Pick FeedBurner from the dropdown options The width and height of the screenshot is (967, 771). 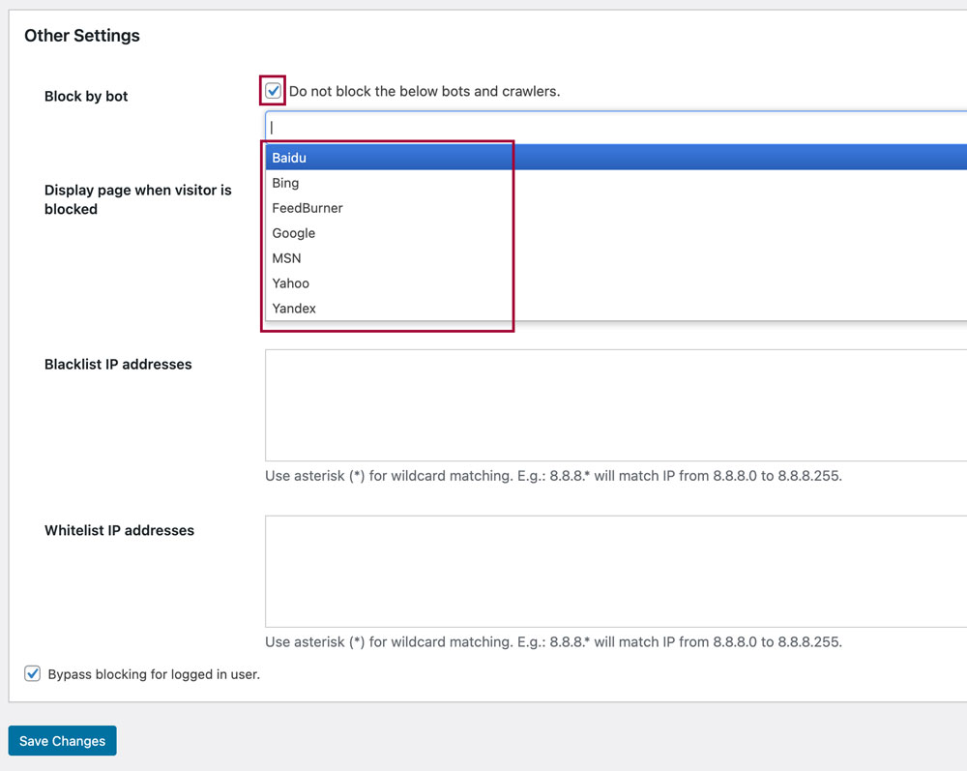(308, 208)
